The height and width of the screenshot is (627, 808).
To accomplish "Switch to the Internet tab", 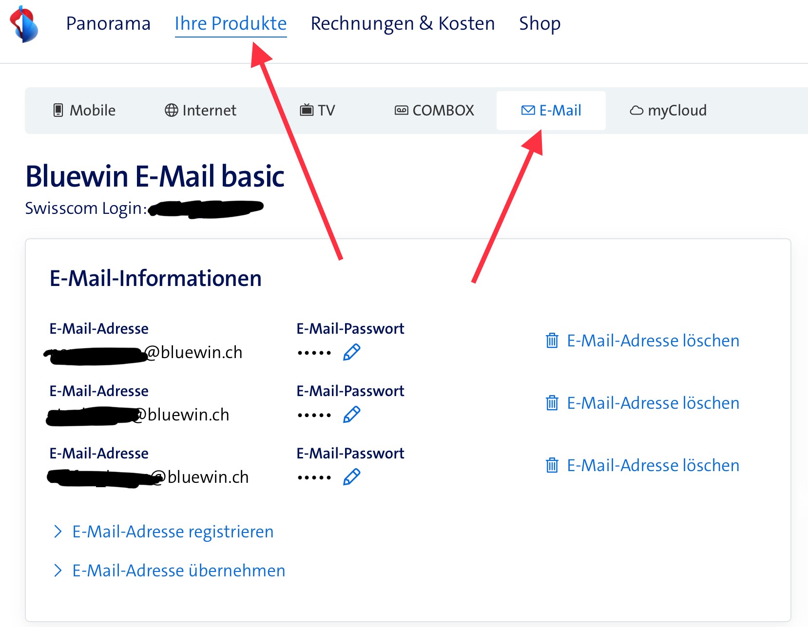I will pyautogui.click(x=200, y=111).
